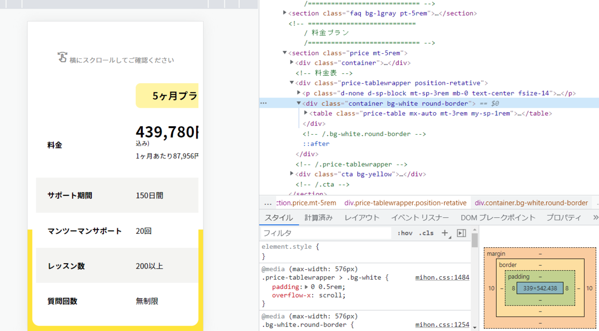The height and width of the screenshot is (331, 599).
Task: Open the イベント リスナー tab
Action: click(x=419, y=217)
